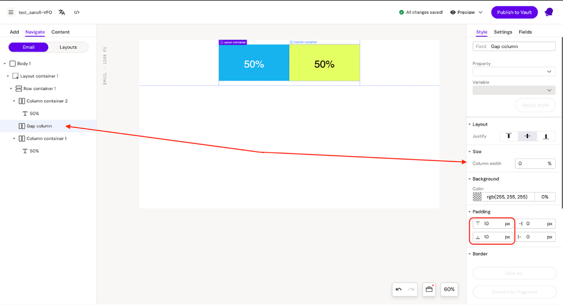Click the undo arrow button
The height and width of the screenshot is (305, 563).
click(x=398, y=289)
